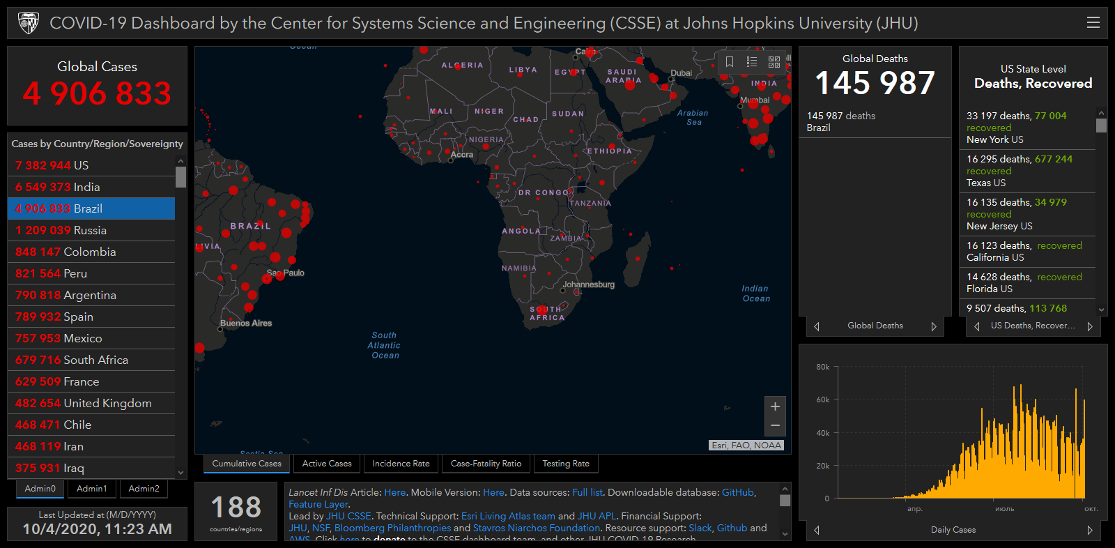1115x548 pixels.
Task: Select India in the country list
Action: tap(91, 187)
